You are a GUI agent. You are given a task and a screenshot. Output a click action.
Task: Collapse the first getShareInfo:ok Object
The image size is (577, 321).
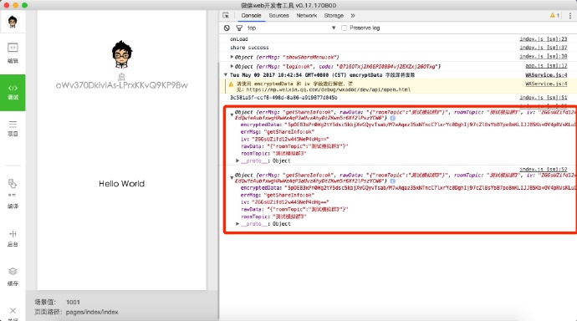click(x=232, y=115)
